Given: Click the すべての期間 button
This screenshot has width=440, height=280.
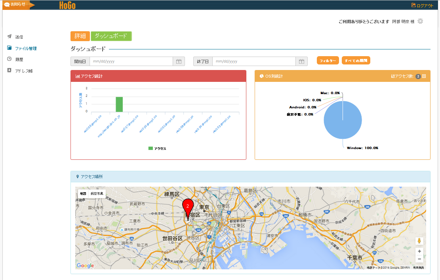Looking at the screenshot, I should [x=356, y=61].
